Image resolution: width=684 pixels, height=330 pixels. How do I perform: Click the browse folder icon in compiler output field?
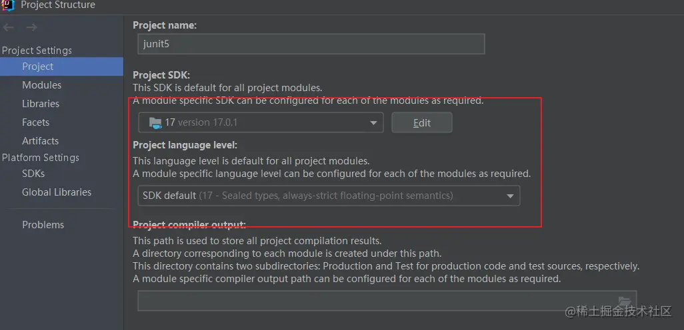[625, 301]
